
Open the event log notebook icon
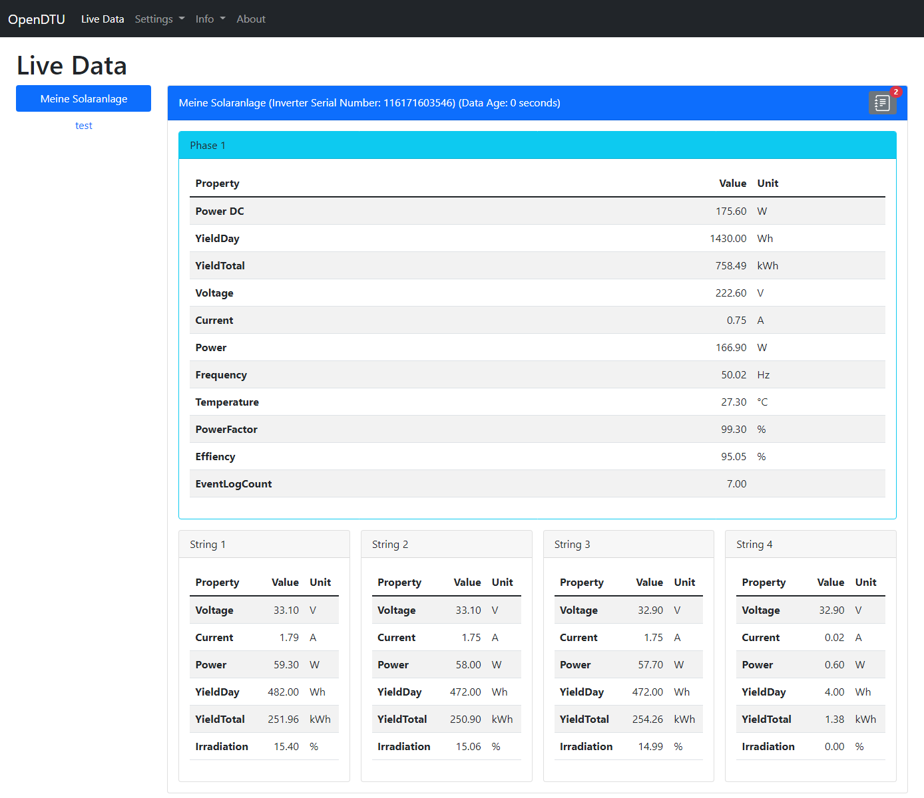click(x=881, y=103)
